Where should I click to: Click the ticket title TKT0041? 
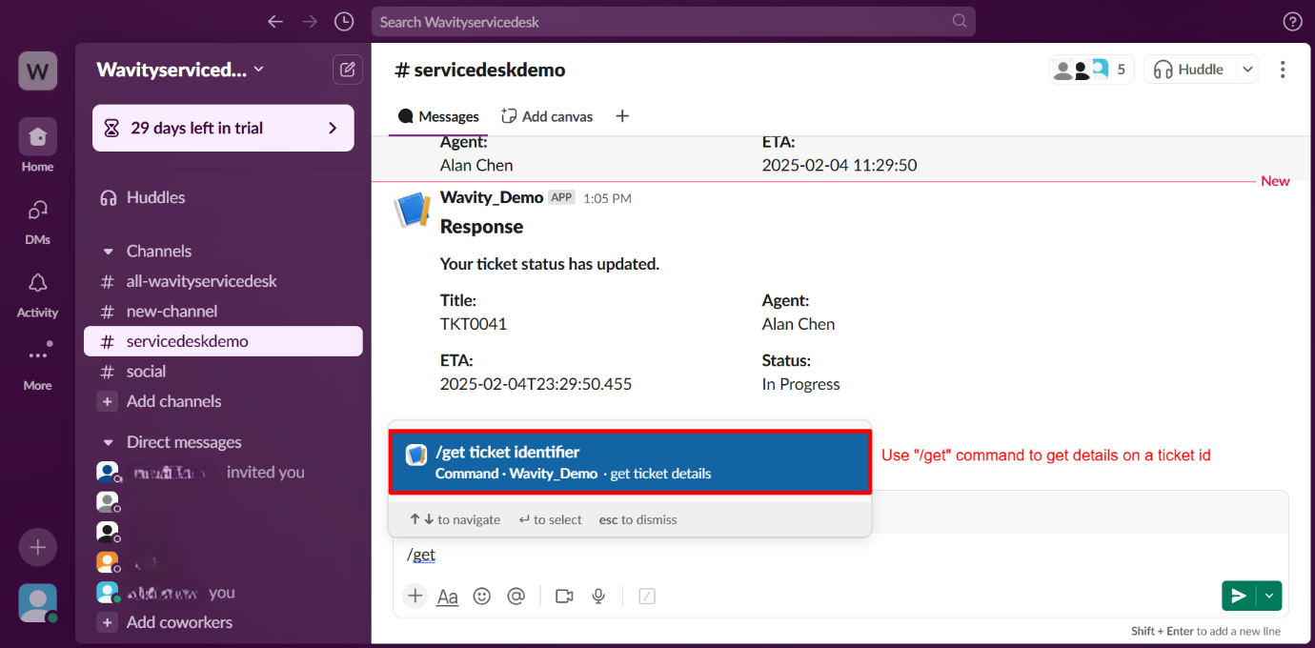(x=474, y=324)
